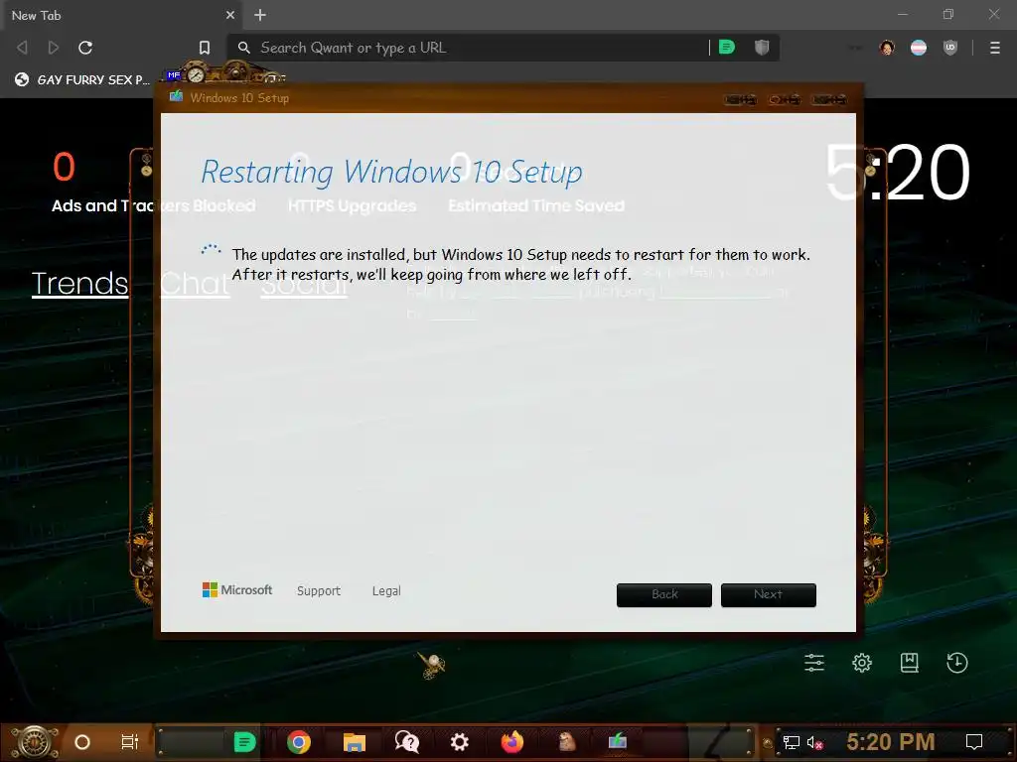Open the notification center icon
1017x762 pixels.
coord(974,742)
